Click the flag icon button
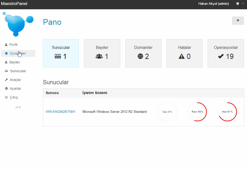The width and height of the screenshot is (247, 170). tap(238, 21)
